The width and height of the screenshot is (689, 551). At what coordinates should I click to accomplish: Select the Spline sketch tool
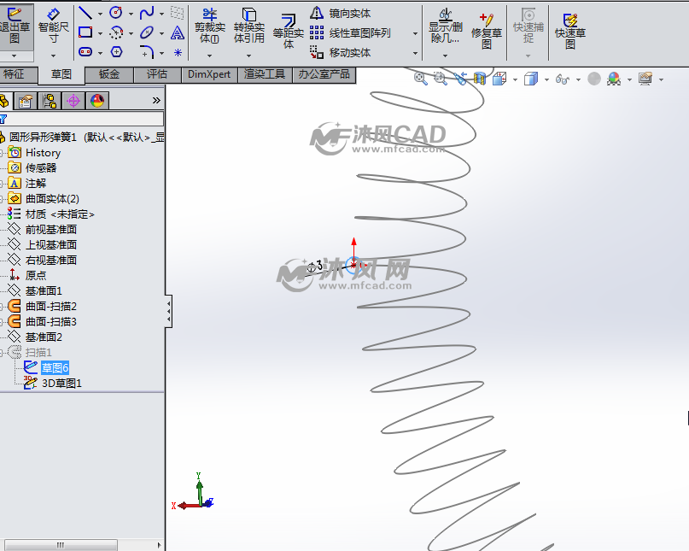(147, 13)
